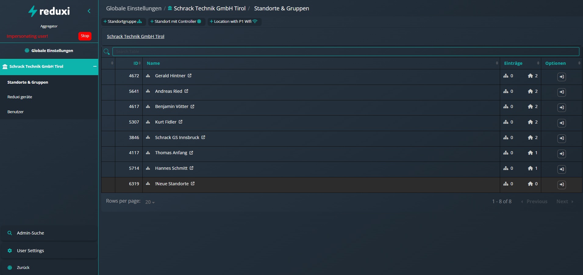Image resolution: width=583 pixels, height=275 pixels.
Task: Collapse the Schrack Technik GmbH Tirol section
Action: click(x=95, y=66)
